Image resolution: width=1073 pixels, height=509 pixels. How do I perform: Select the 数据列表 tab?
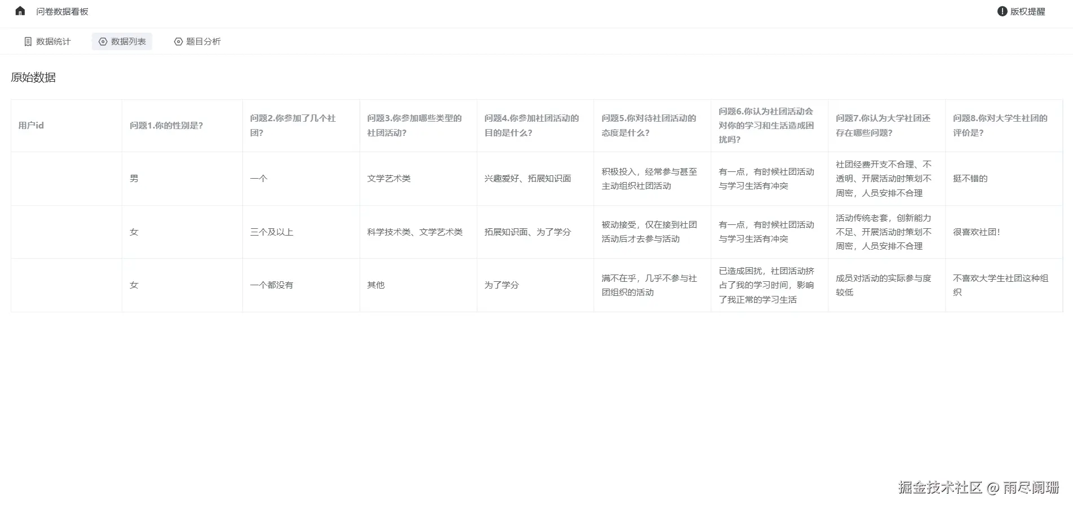(x=122, y=42)
